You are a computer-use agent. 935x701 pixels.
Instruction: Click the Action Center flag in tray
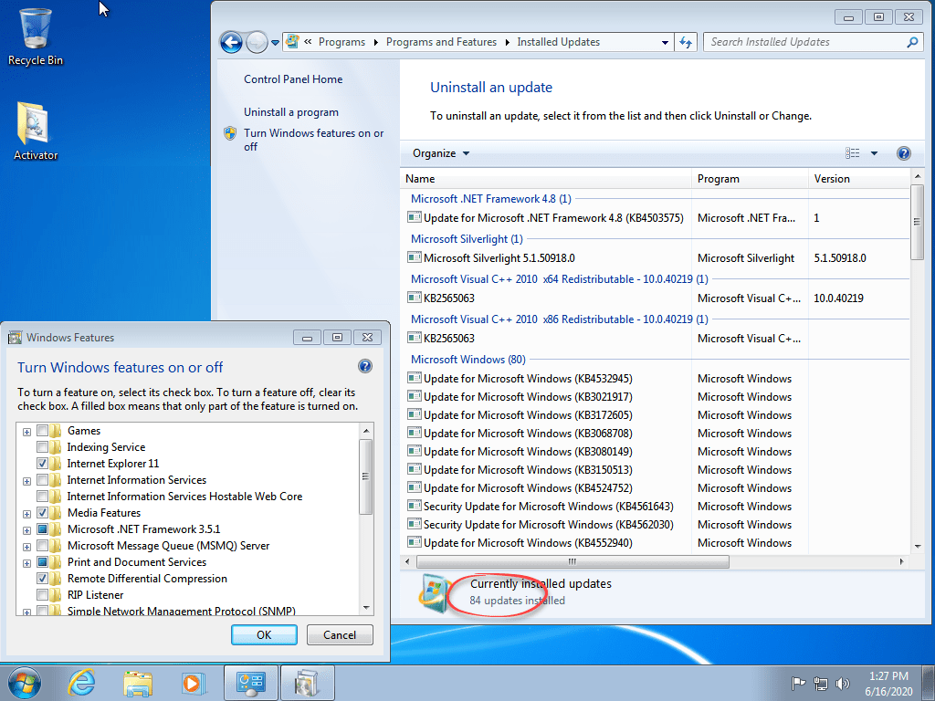point(798,683)
